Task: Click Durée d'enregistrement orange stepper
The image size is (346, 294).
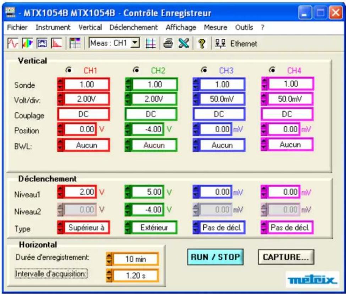Action: pos(109,259)
